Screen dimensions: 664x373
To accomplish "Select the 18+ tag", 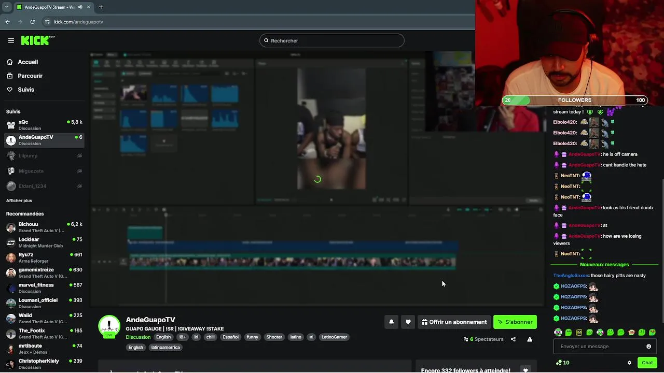I will click(x=182, y=337).
